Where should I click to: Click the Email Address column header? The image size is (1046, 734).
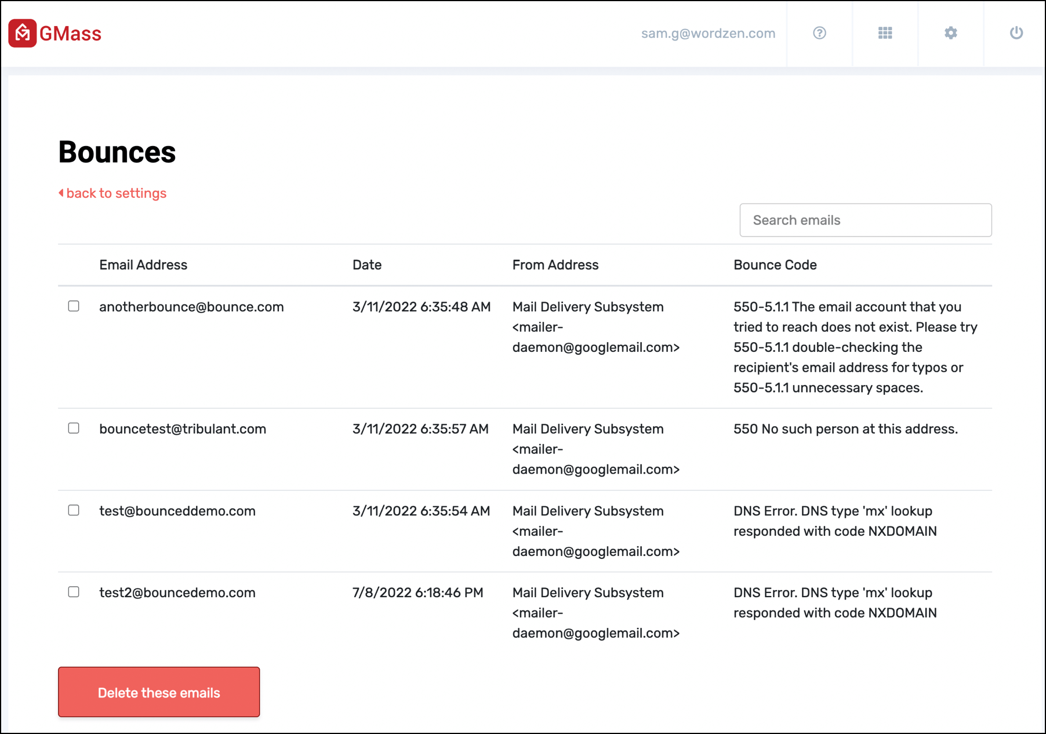tap(143, 265)
